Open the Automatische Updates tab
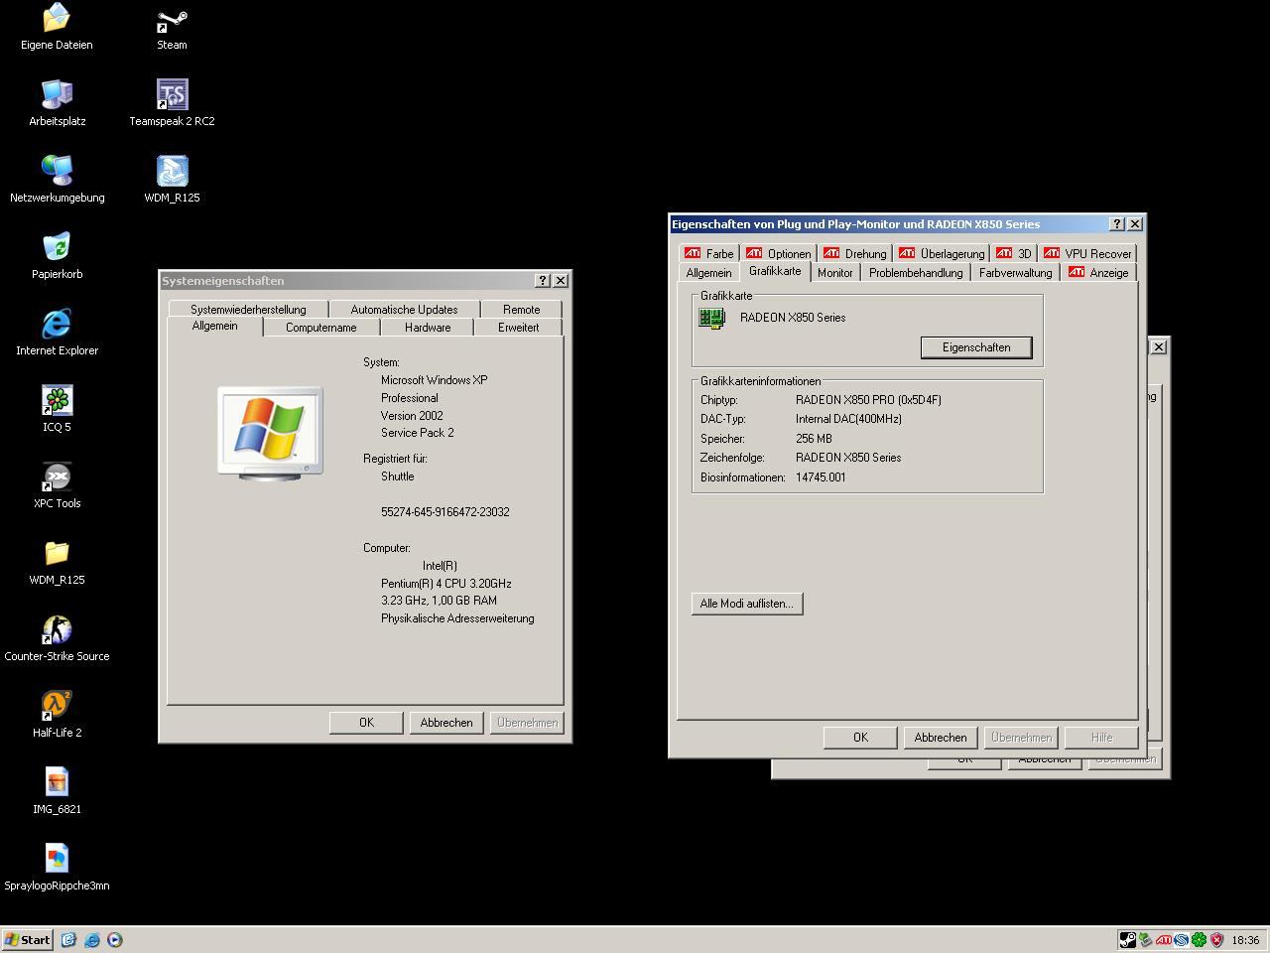This screenshot has height=953, width=1270. coord(404,310)
